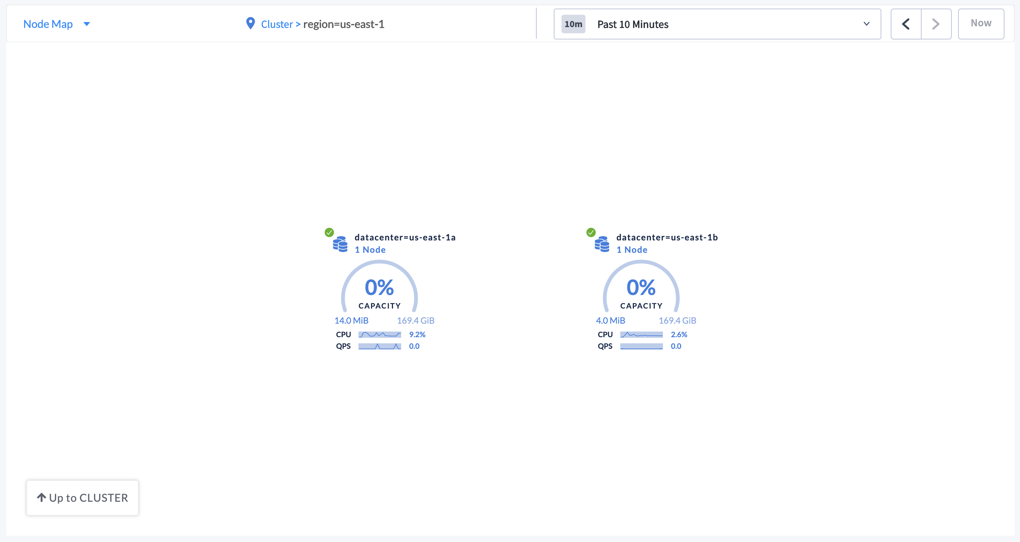Image resolution: width=1020 pixels, height=542 pixels.
Task: Click the us-east-1b datacenter database icon
Action: click(602, 244)
